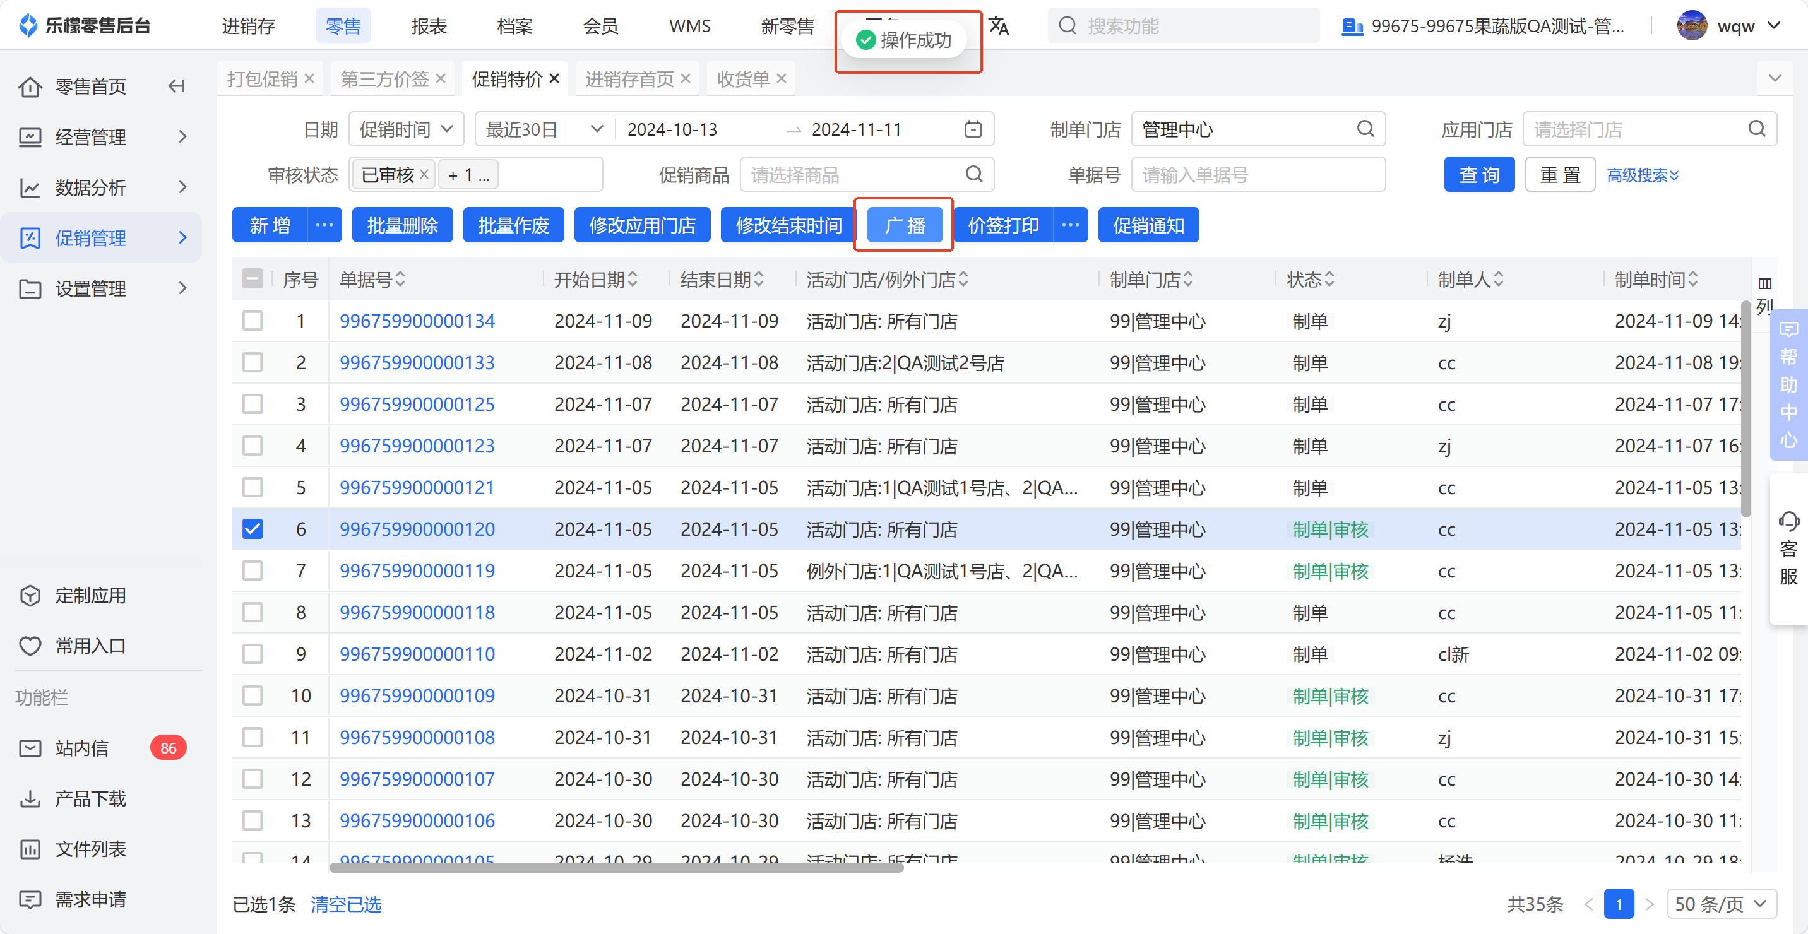
Task: Open the 会员 top menu
Action: pyautogui.click(x=600, y=26)
